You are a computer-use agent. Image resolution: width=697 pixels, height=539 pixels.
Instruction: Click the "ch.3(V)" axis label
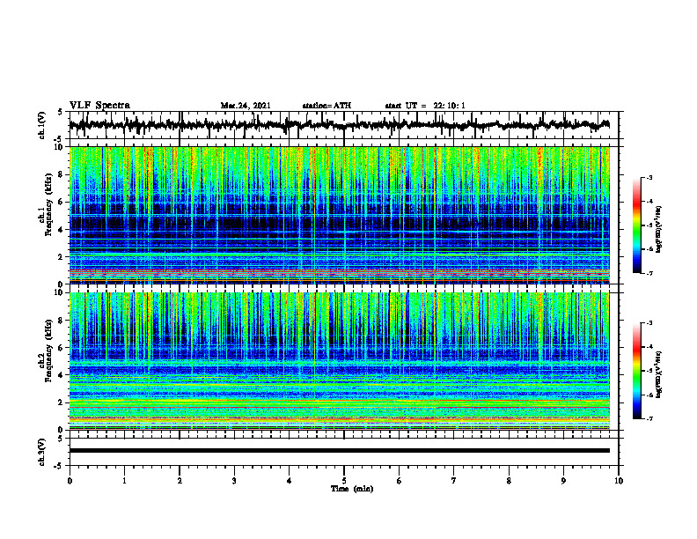[x=42, y=452]
